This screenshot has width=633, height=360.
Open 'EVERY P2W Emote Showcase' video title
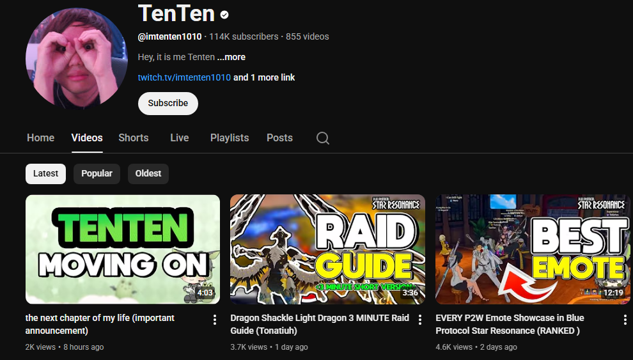tap(510, 324)
